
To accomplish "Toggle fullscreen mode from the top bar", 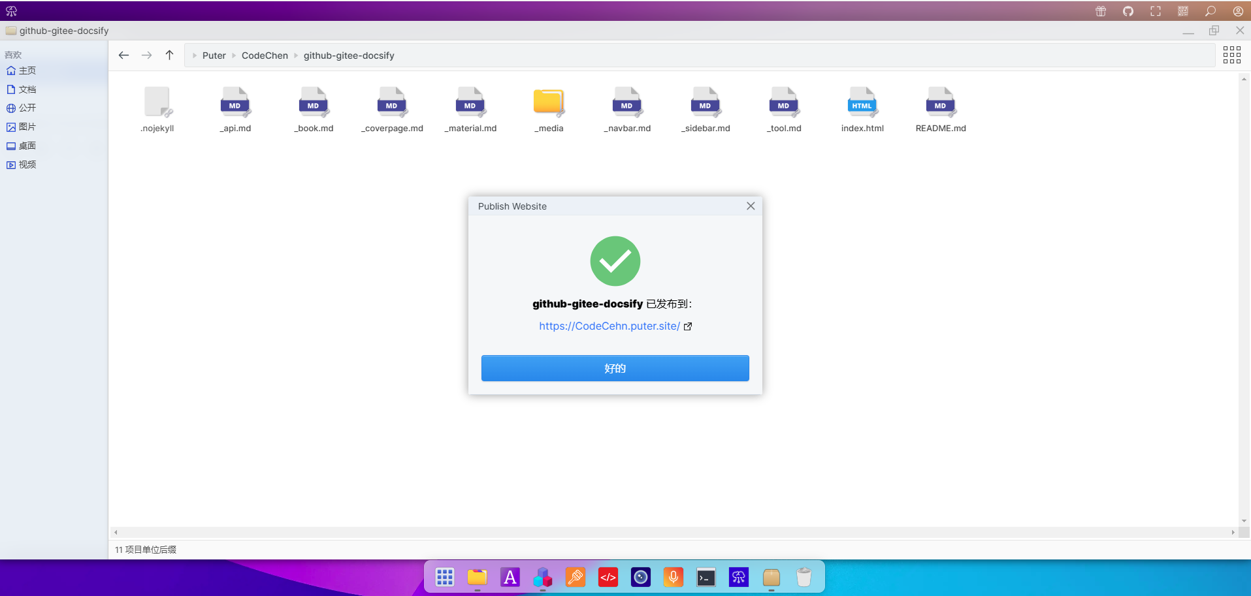I will coord(1156,11).
